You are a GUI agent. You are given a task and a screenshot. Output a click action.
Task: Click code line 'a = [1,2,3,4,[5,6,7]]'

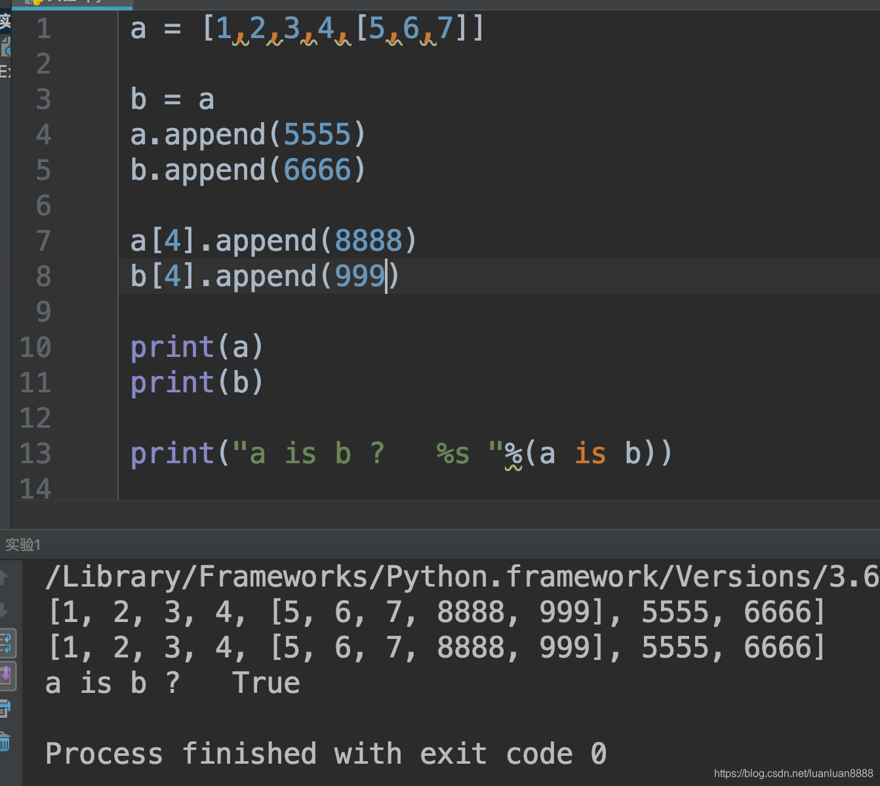[x=308, y=29]
